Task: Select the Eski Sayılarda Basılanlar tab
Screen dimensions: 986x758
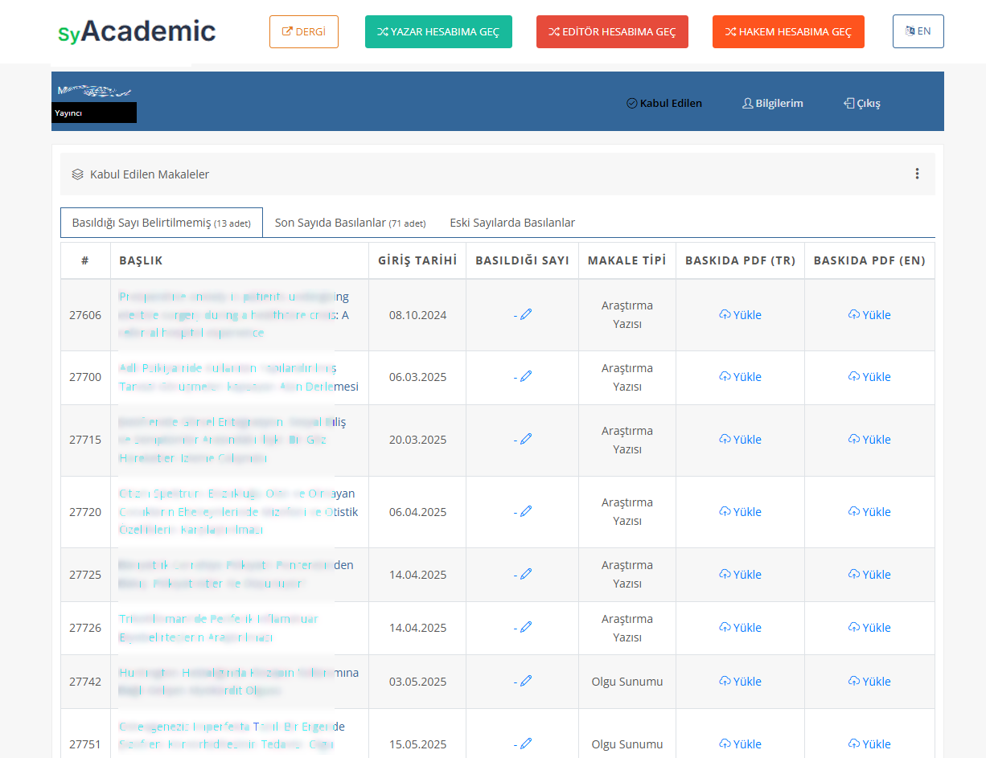Action: [512, 223]
